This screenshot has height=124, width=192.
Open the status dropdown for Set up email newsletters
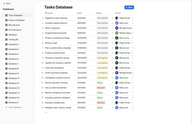[112, 88]
